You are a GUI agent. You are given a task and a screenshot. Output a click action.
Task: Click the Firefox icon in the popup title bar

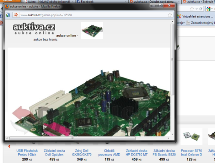coord(7,7)
